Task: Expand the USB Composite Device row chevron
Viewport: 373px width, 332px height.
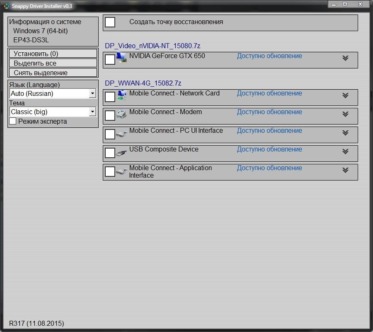Action: pos(345,151)
